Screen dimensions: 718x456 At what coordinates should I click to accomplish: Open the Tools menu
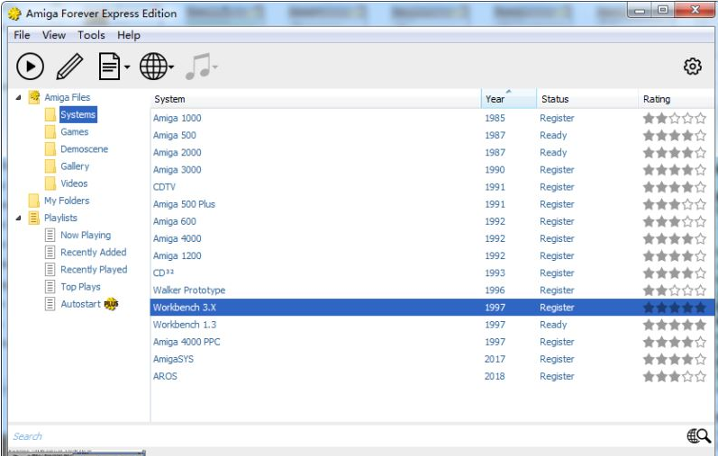[91, 35]
